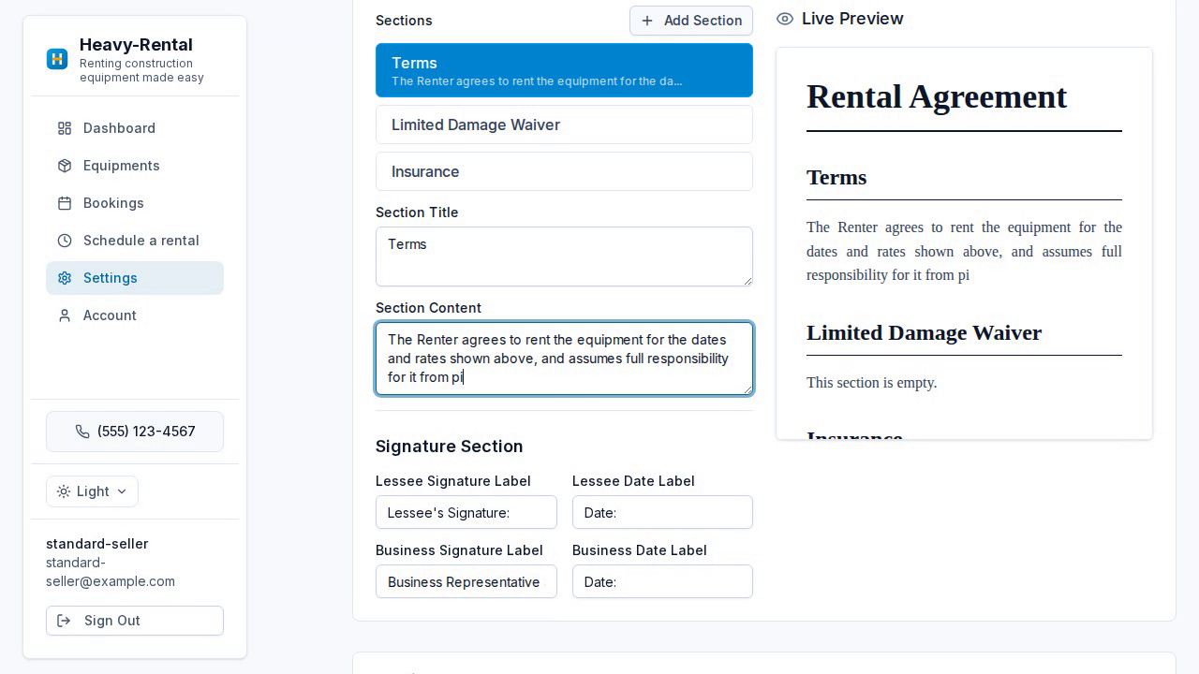Viewport: 1199px width, 674px height.
Task: Click the Account person icon
Action: tap(65, 315)
